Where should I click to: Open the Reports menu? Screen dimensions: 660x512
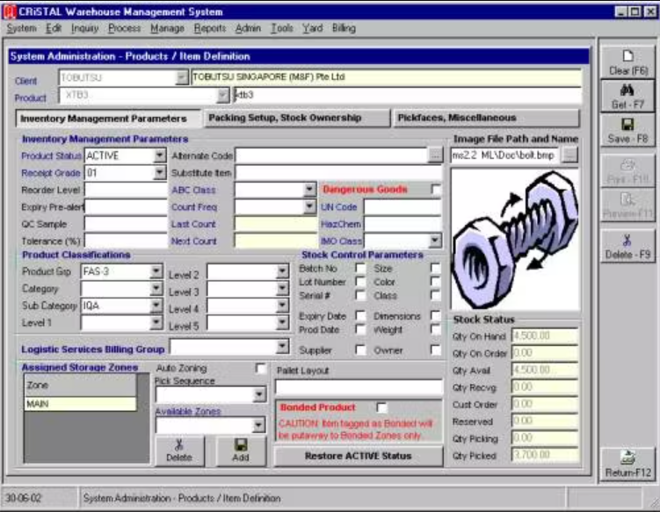[x=210, y=28]
